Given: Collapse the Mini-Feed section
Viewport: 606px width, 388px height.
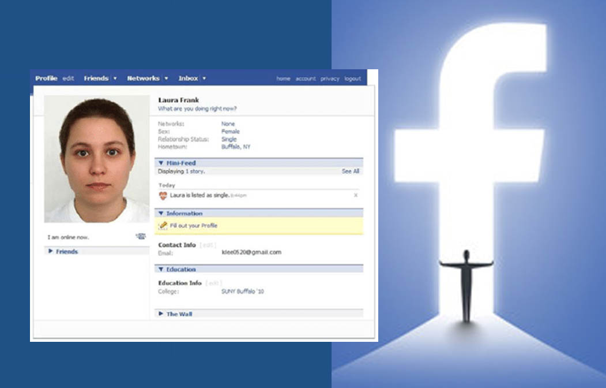Looking at the screenshot, I should 161,163.
